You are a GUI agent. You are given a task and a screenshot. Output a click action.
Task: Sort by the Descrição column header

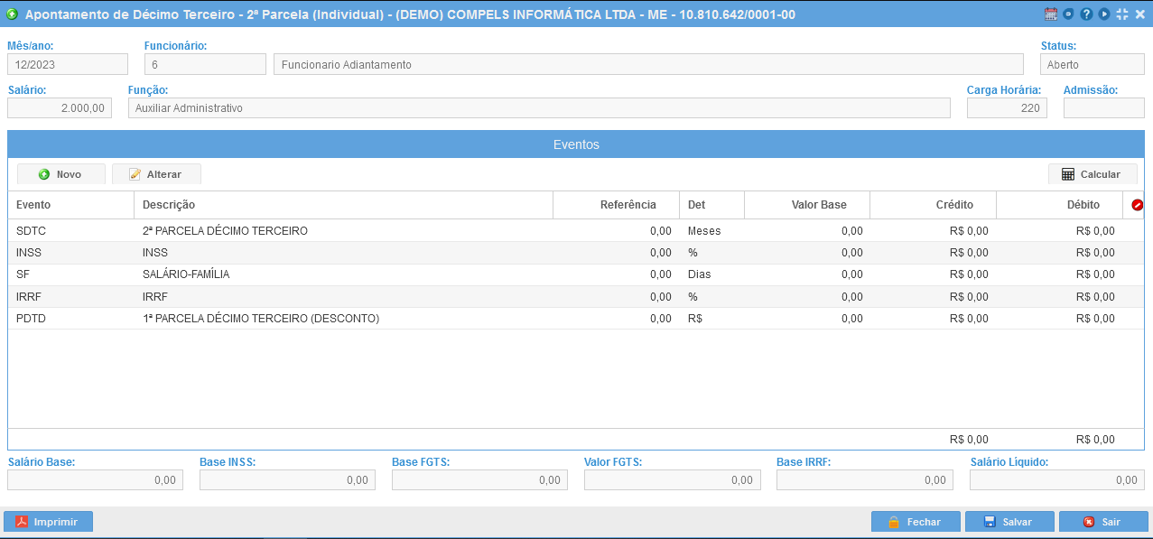(343, 205)
